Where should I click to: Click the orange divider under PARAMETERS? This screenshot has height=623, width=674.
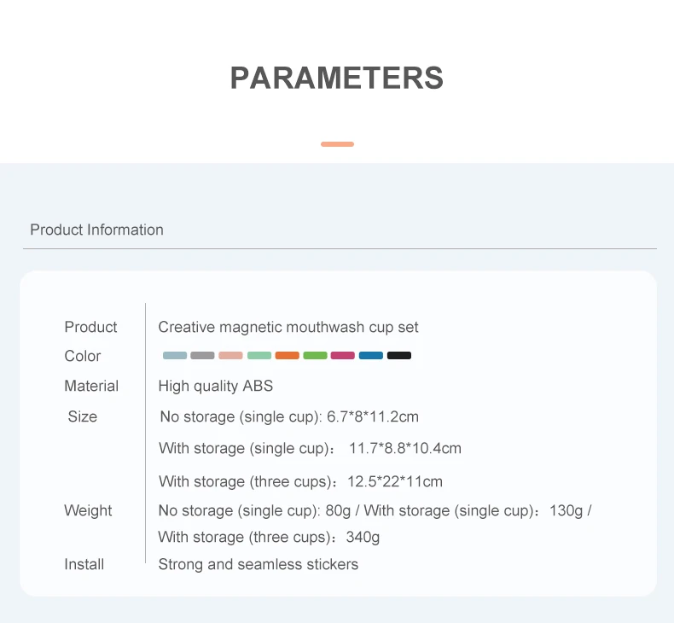click(x=338, y=144)
